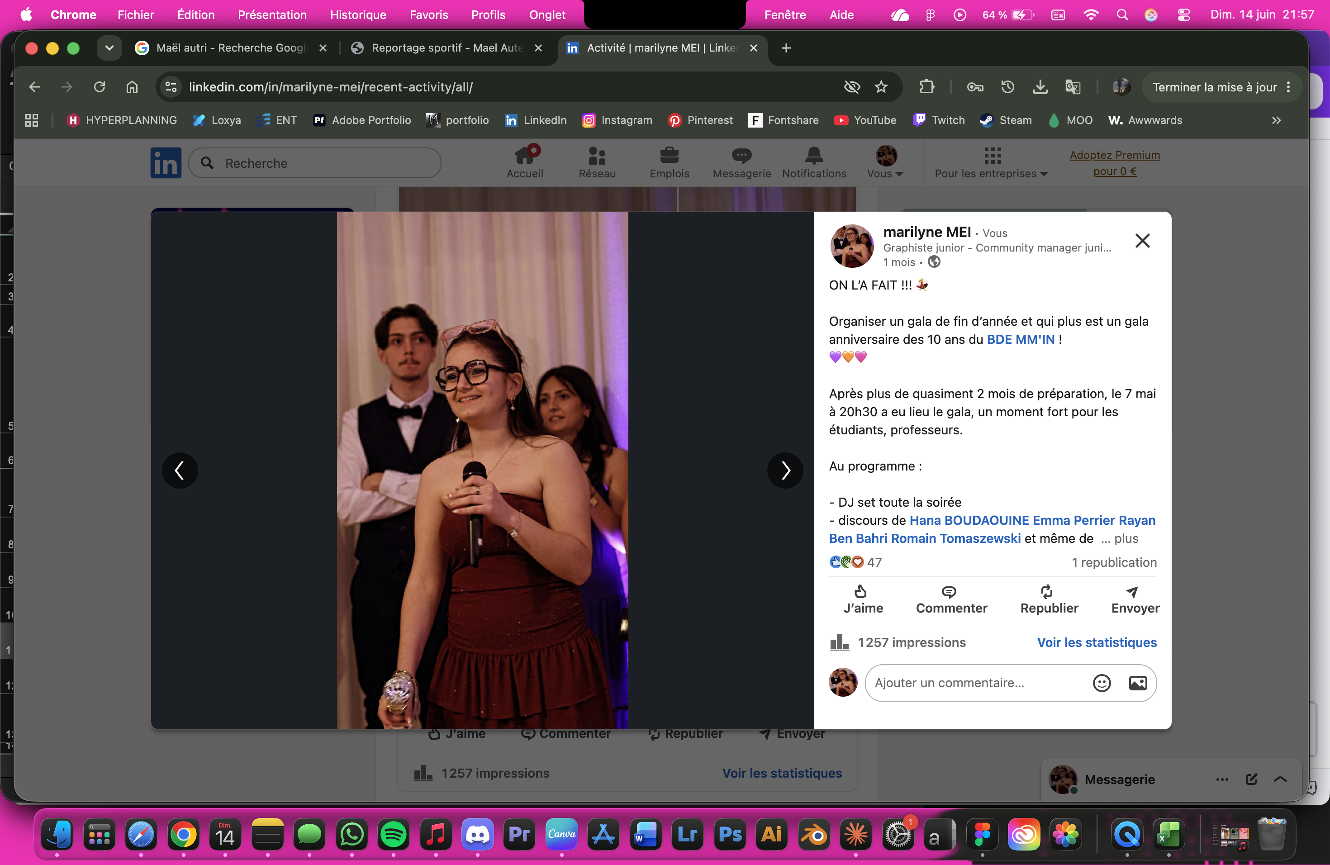Viewport: 1330px width, 865px height.
Task: Open the Présentation menu
Action: click(272, 14)
